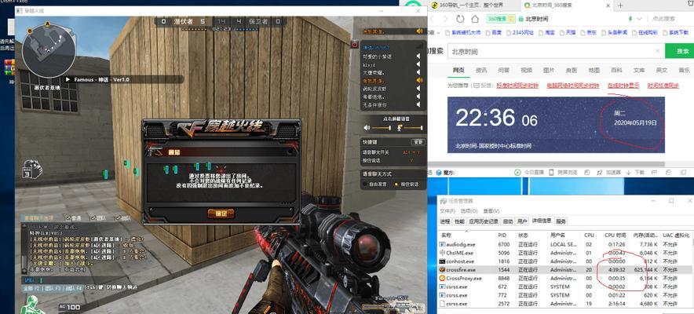694x314 pixels.
Task: Switch to Task Manager 服务 tab
Action: (x=561, y=221)
